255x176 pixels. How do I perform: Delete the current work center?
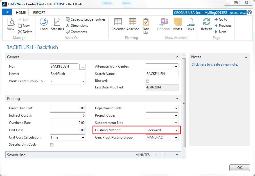[25, 32]
